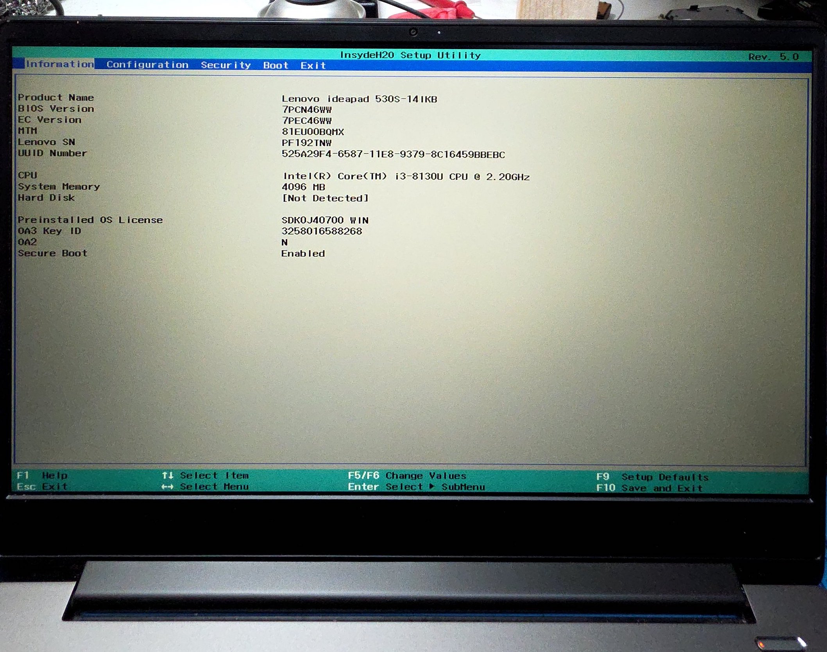Click serial number PF192TNW
The image size is (827, 652).
pyautogui.click(x=307, y=143)
